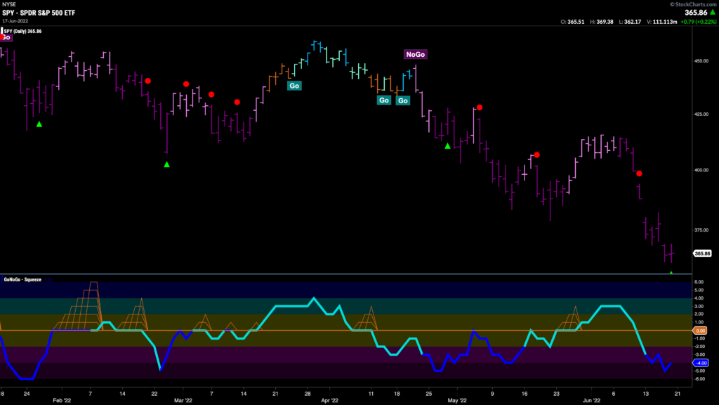The height and width of the screenshot is (405, 719).
Task: Click the red dot marker above the March 7 bars
Action: 211,95
